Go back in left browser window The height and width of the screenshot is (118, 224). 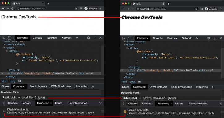point(3,9)
